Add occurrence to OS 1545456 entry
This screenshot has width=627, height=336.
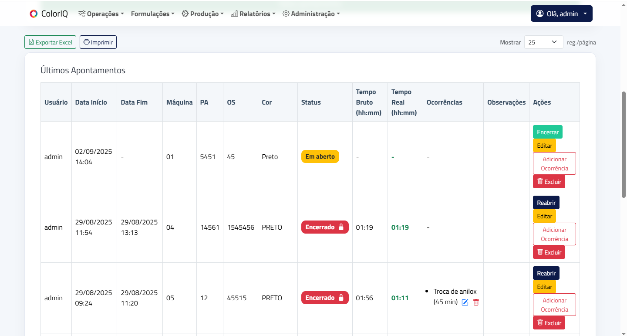554,234
